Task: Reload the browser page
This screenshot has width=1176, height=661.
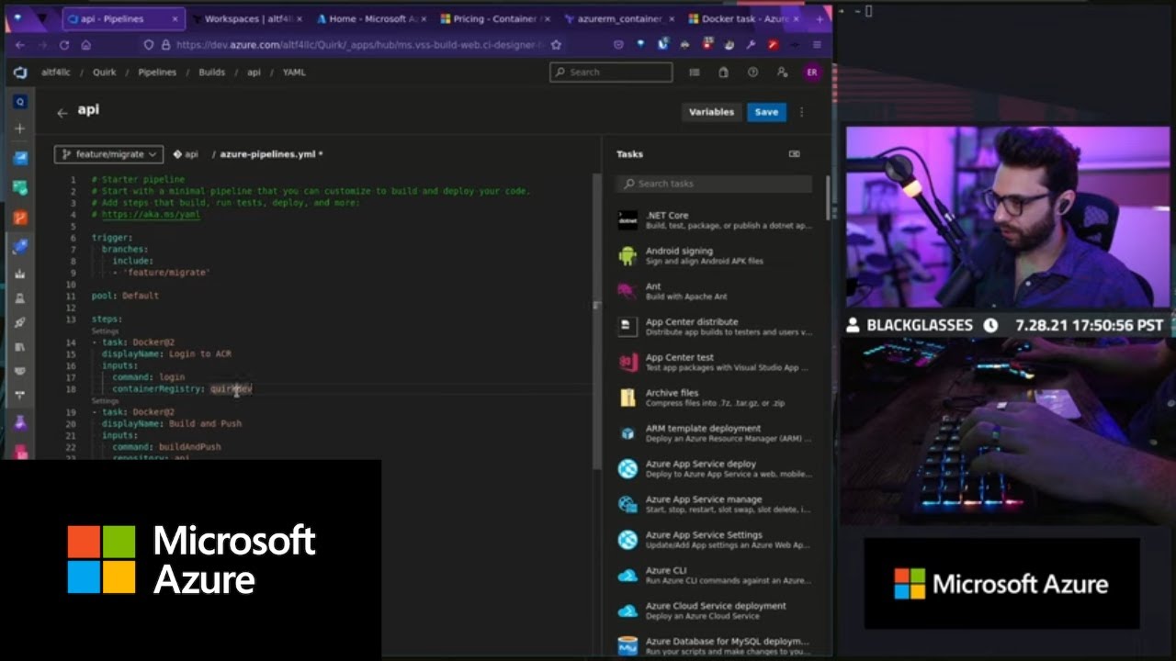Action: pyautogui.click(x=64, y=44)
